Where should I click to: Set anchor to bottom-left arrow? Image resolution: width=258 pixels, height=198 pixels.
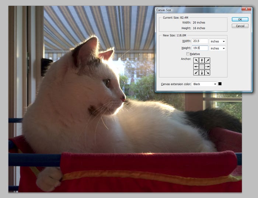click(196, 73)
